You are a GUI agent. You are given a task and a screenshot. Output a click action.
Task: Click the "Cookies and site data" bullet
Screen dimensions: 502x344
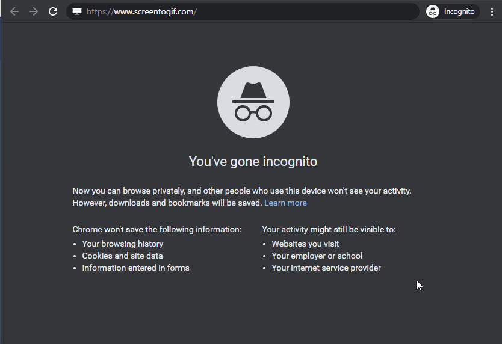122,256
